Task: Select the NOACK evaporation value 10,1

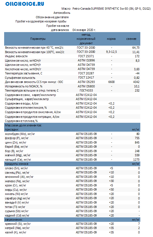Action: 137,86
